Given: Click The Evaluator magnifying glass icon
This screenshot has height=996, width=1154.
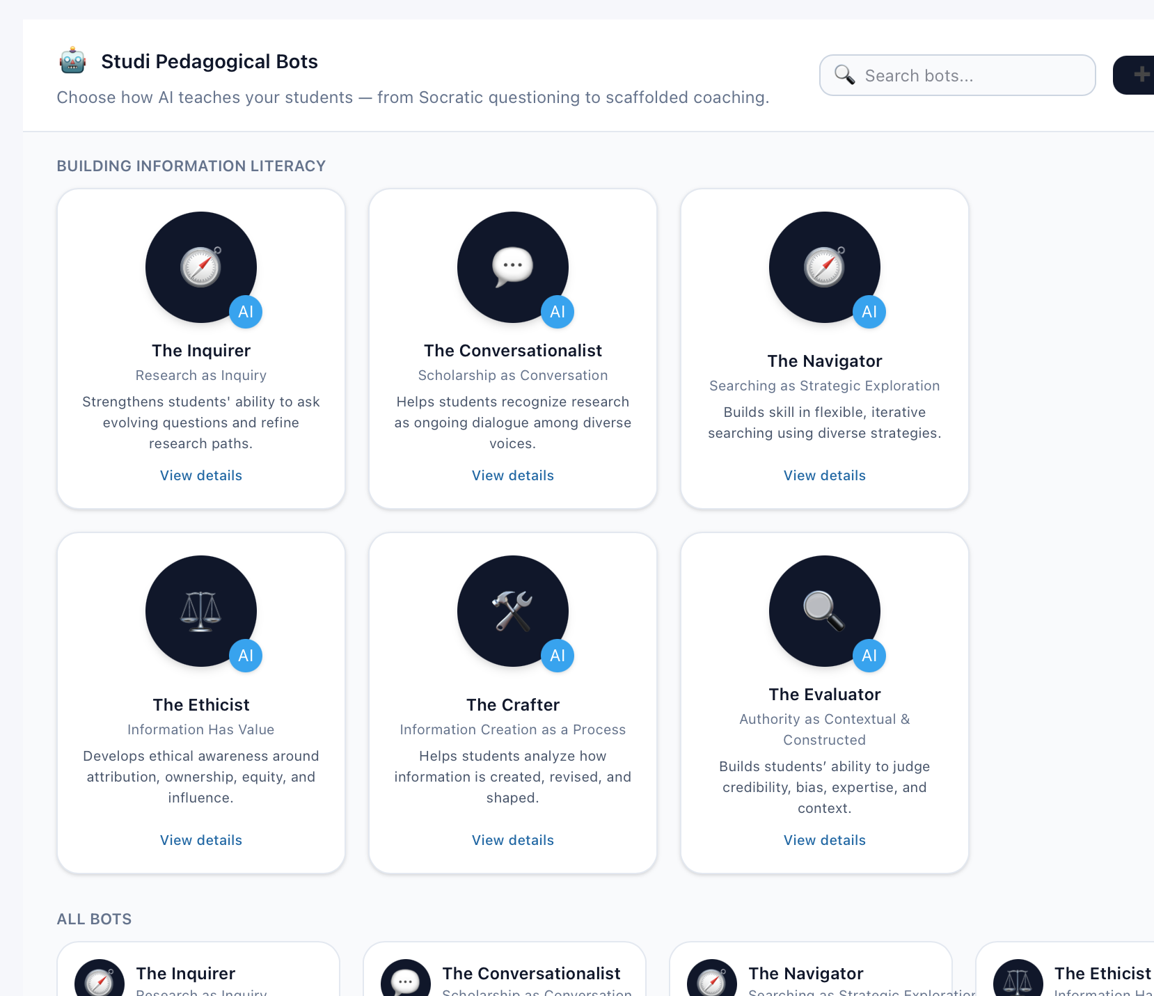Looking at the screenshot, I should tap(824, 610).
